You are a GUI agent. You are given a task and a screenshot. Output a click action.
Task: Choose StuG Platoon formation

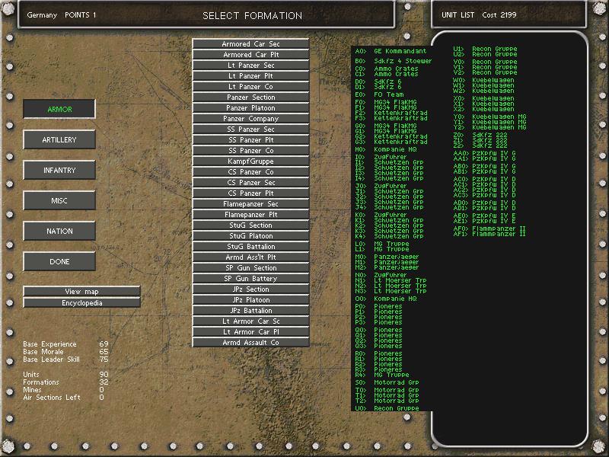pos(250,236)
